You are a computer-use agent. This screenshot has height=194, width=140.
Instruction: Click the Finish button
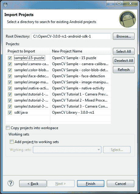pos(91,183)
